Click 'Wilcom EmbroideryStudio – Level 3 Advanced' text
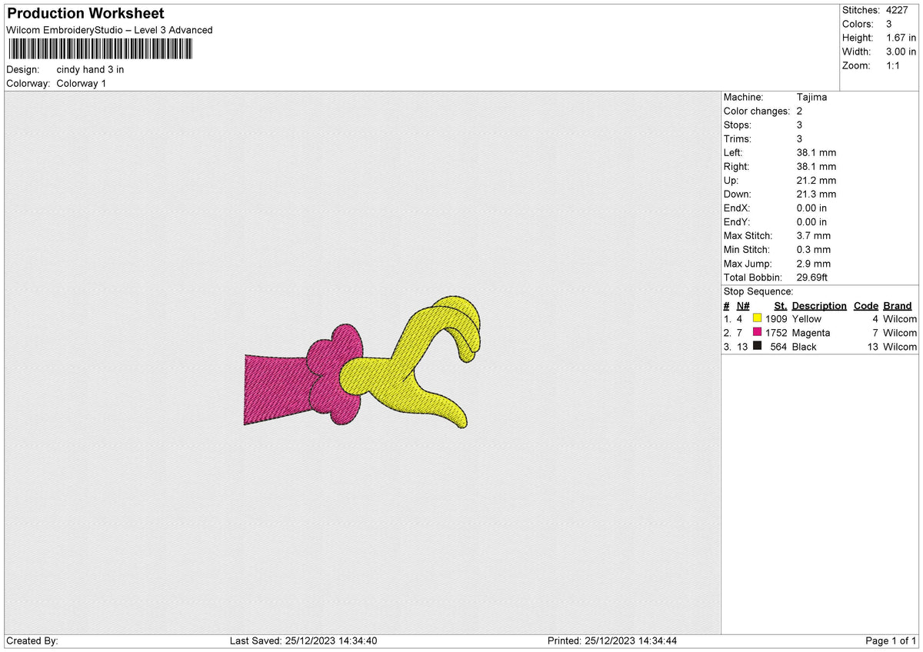Viewport: 923px width, 652px height. (x=109, y=30)
